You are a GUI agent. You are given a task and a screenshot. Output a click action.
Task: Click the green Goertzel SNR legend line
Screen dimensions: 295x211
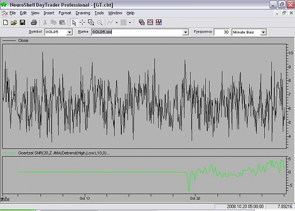click(9, 153)
